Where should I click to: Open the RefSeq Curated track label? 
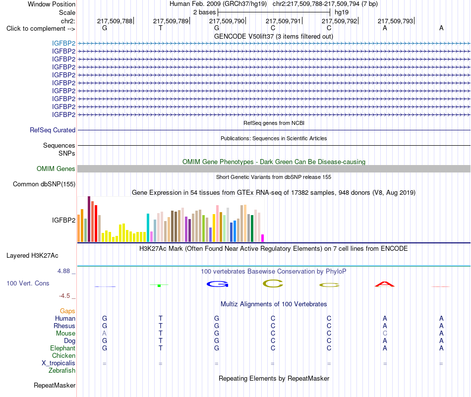[x=52, y=130]
